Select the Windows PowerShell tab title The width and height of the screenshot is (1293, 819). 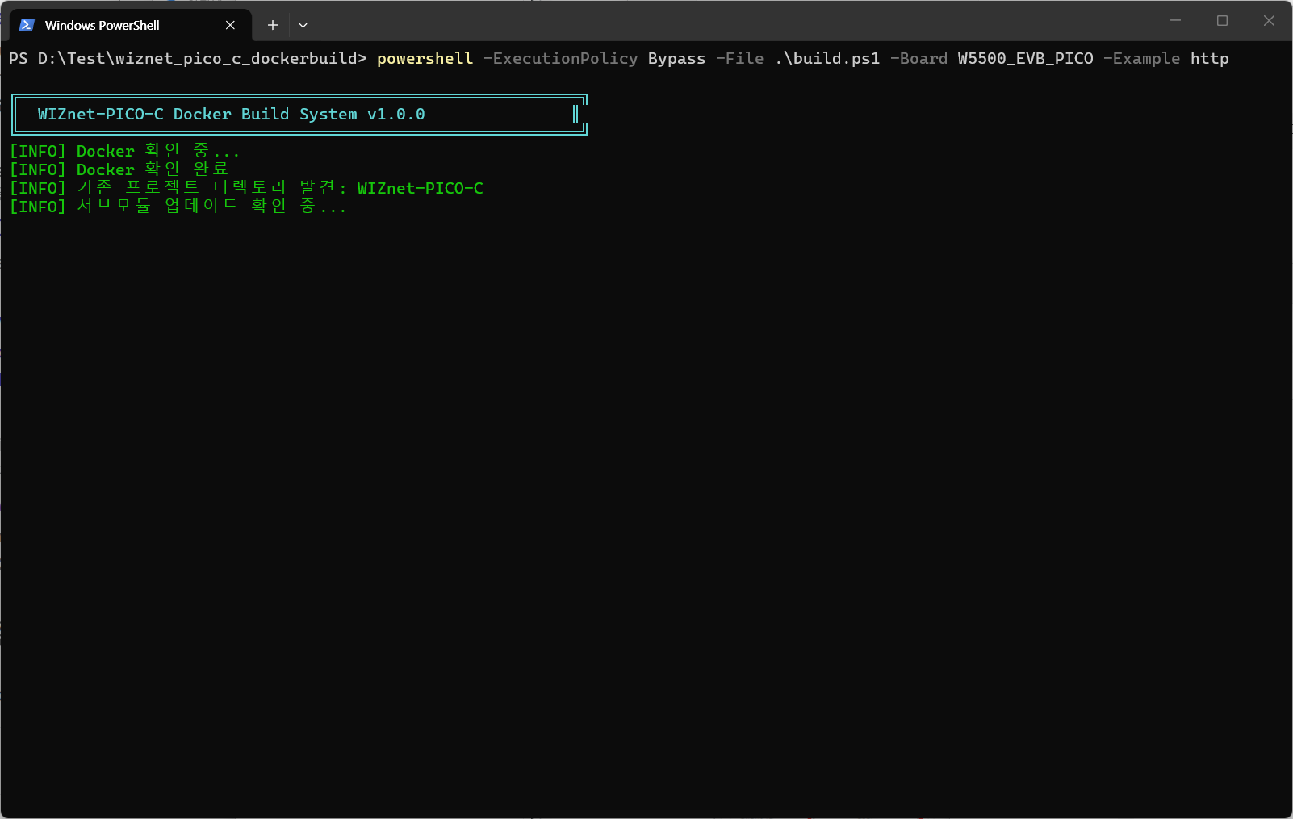click(x=102, y=25)
